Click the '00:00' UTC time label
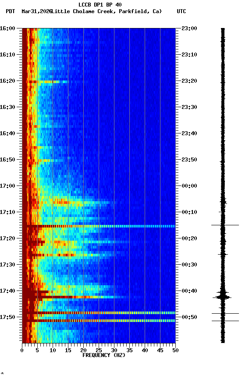Viewport: 242px width, 378px height. [189, 186]
